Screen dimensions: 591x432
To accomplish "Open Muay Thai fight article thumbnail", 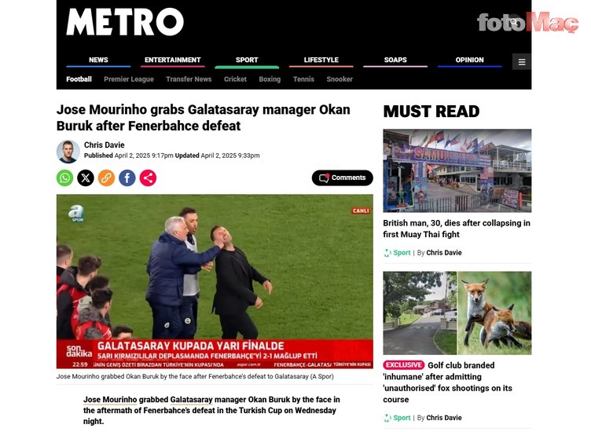I will [x=457, y=170].
